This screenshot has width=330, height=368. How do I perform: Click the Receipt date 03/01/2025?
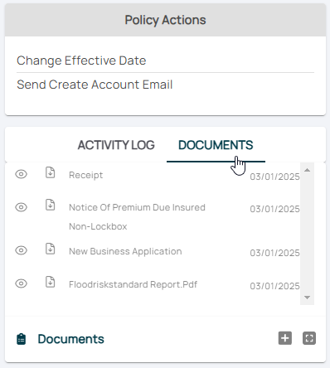pyautogui.click(x=274, y=177)
